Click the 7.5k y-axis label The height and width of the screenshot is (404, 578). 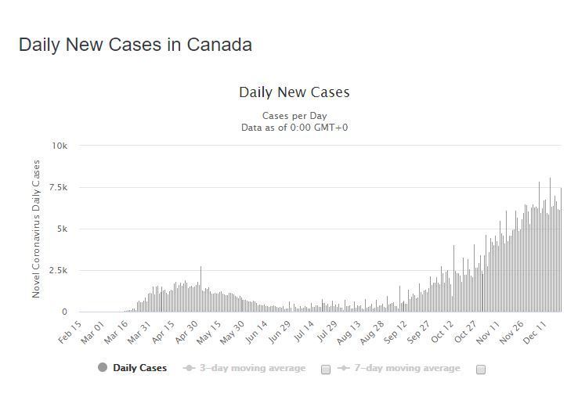coord(56,188)
